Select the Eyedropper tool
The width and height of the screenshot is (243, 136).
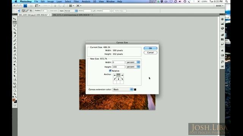14,36
